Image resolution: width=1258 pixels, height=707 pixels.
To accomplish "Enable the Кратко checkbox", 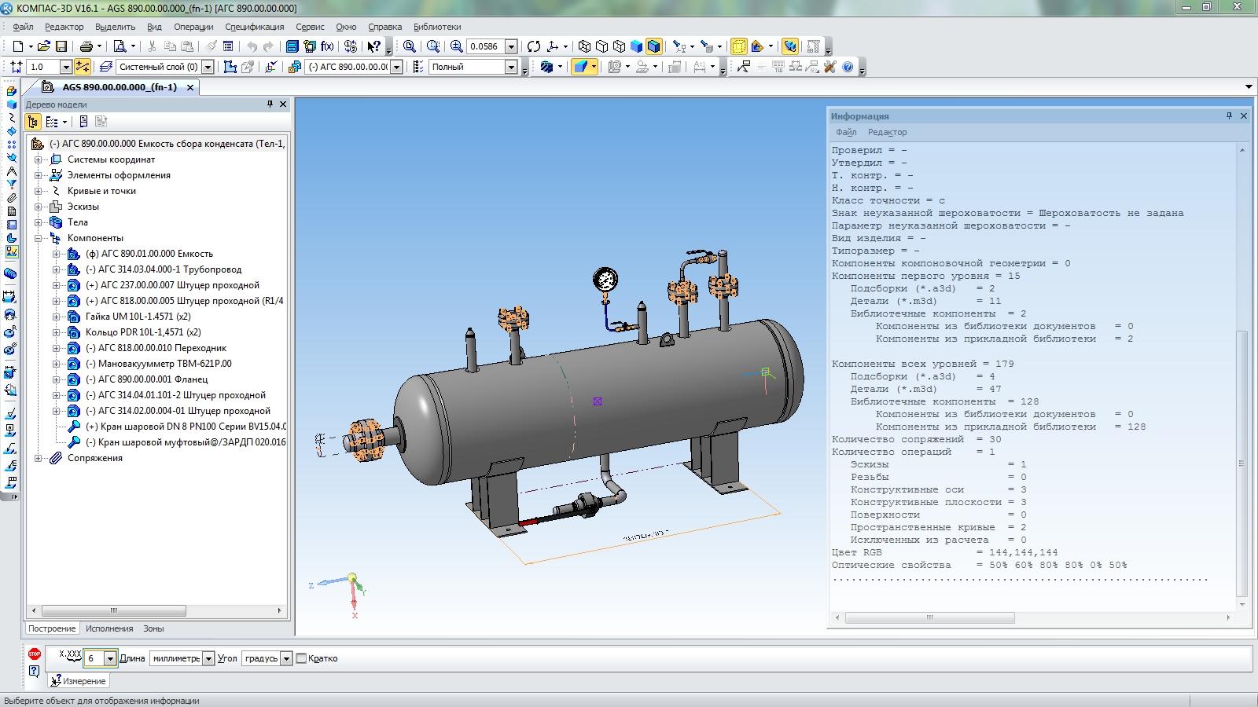I will (301, 658).
